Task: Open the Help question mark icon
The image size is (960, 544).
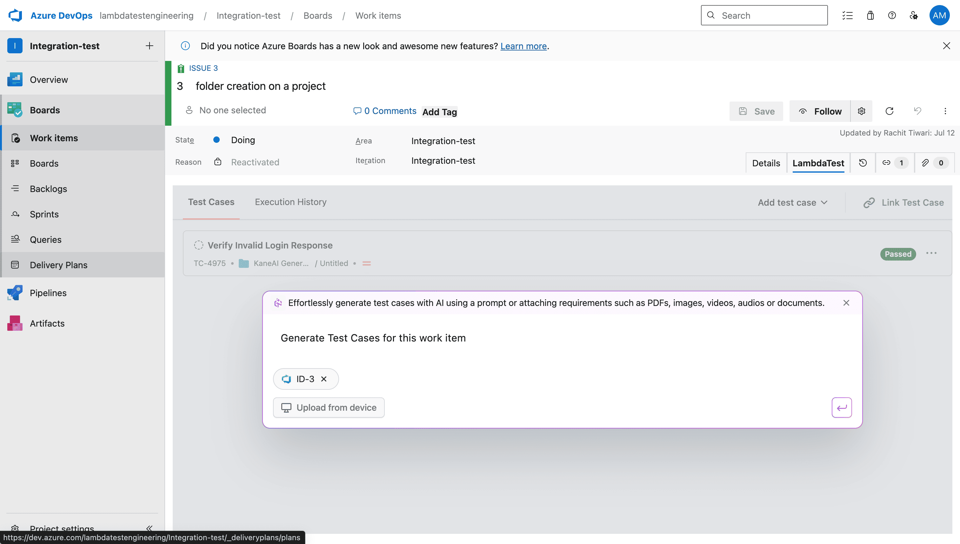Action: click(892, 15)
